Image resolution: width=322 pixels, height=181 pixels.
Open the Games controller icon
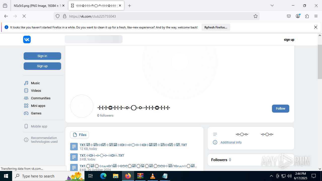tap(26, 113)
